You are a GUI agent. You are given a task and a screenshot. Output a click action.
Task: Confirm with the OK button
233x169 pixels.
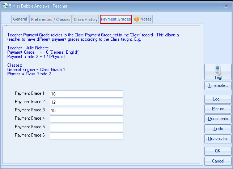click(218, 151)
